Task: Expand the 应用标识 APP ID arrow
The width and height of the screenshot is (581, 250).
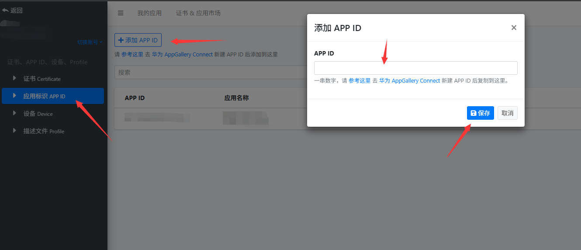Action: coord(14,96)
